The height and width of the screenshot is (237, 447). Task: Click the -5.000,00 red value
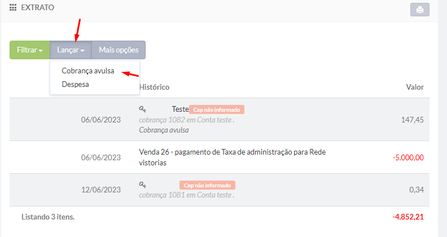click(x=406, y=157)
